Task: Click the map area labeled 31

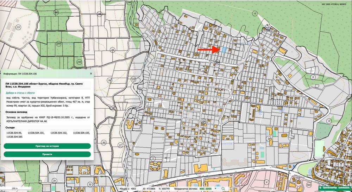Action: 54,180
